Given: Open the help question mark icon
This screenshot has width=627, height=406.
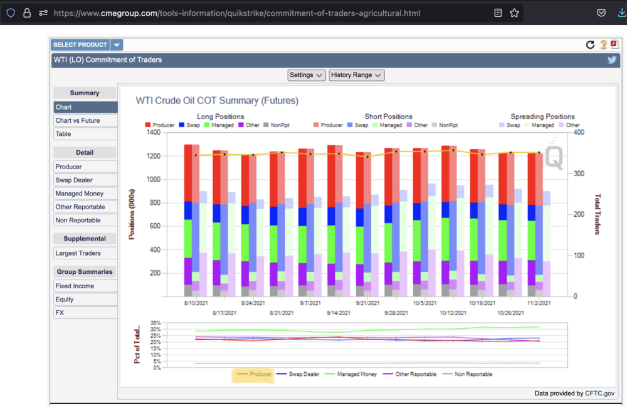Looking at the screenshot, I should 603,44.
